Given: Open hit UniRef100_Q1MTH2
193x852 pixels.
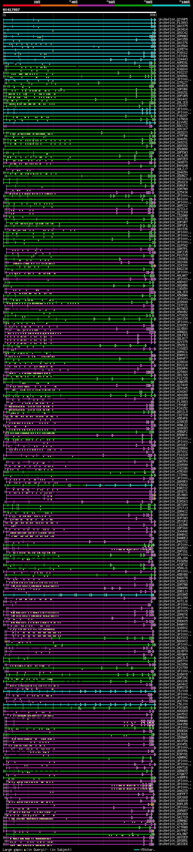Looking at the screenshot, I should click(x=173, y=245).
